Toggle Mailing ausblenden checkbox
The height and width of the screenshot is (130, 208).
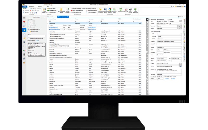tap(28, 29)
